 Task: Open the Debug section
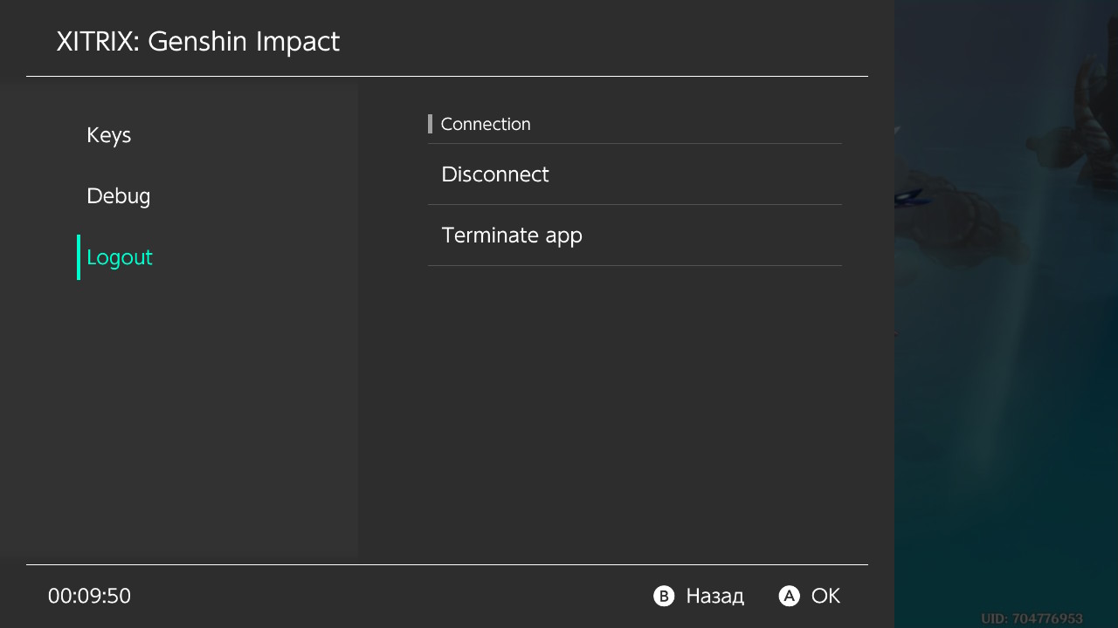click(x=118, y=195)
